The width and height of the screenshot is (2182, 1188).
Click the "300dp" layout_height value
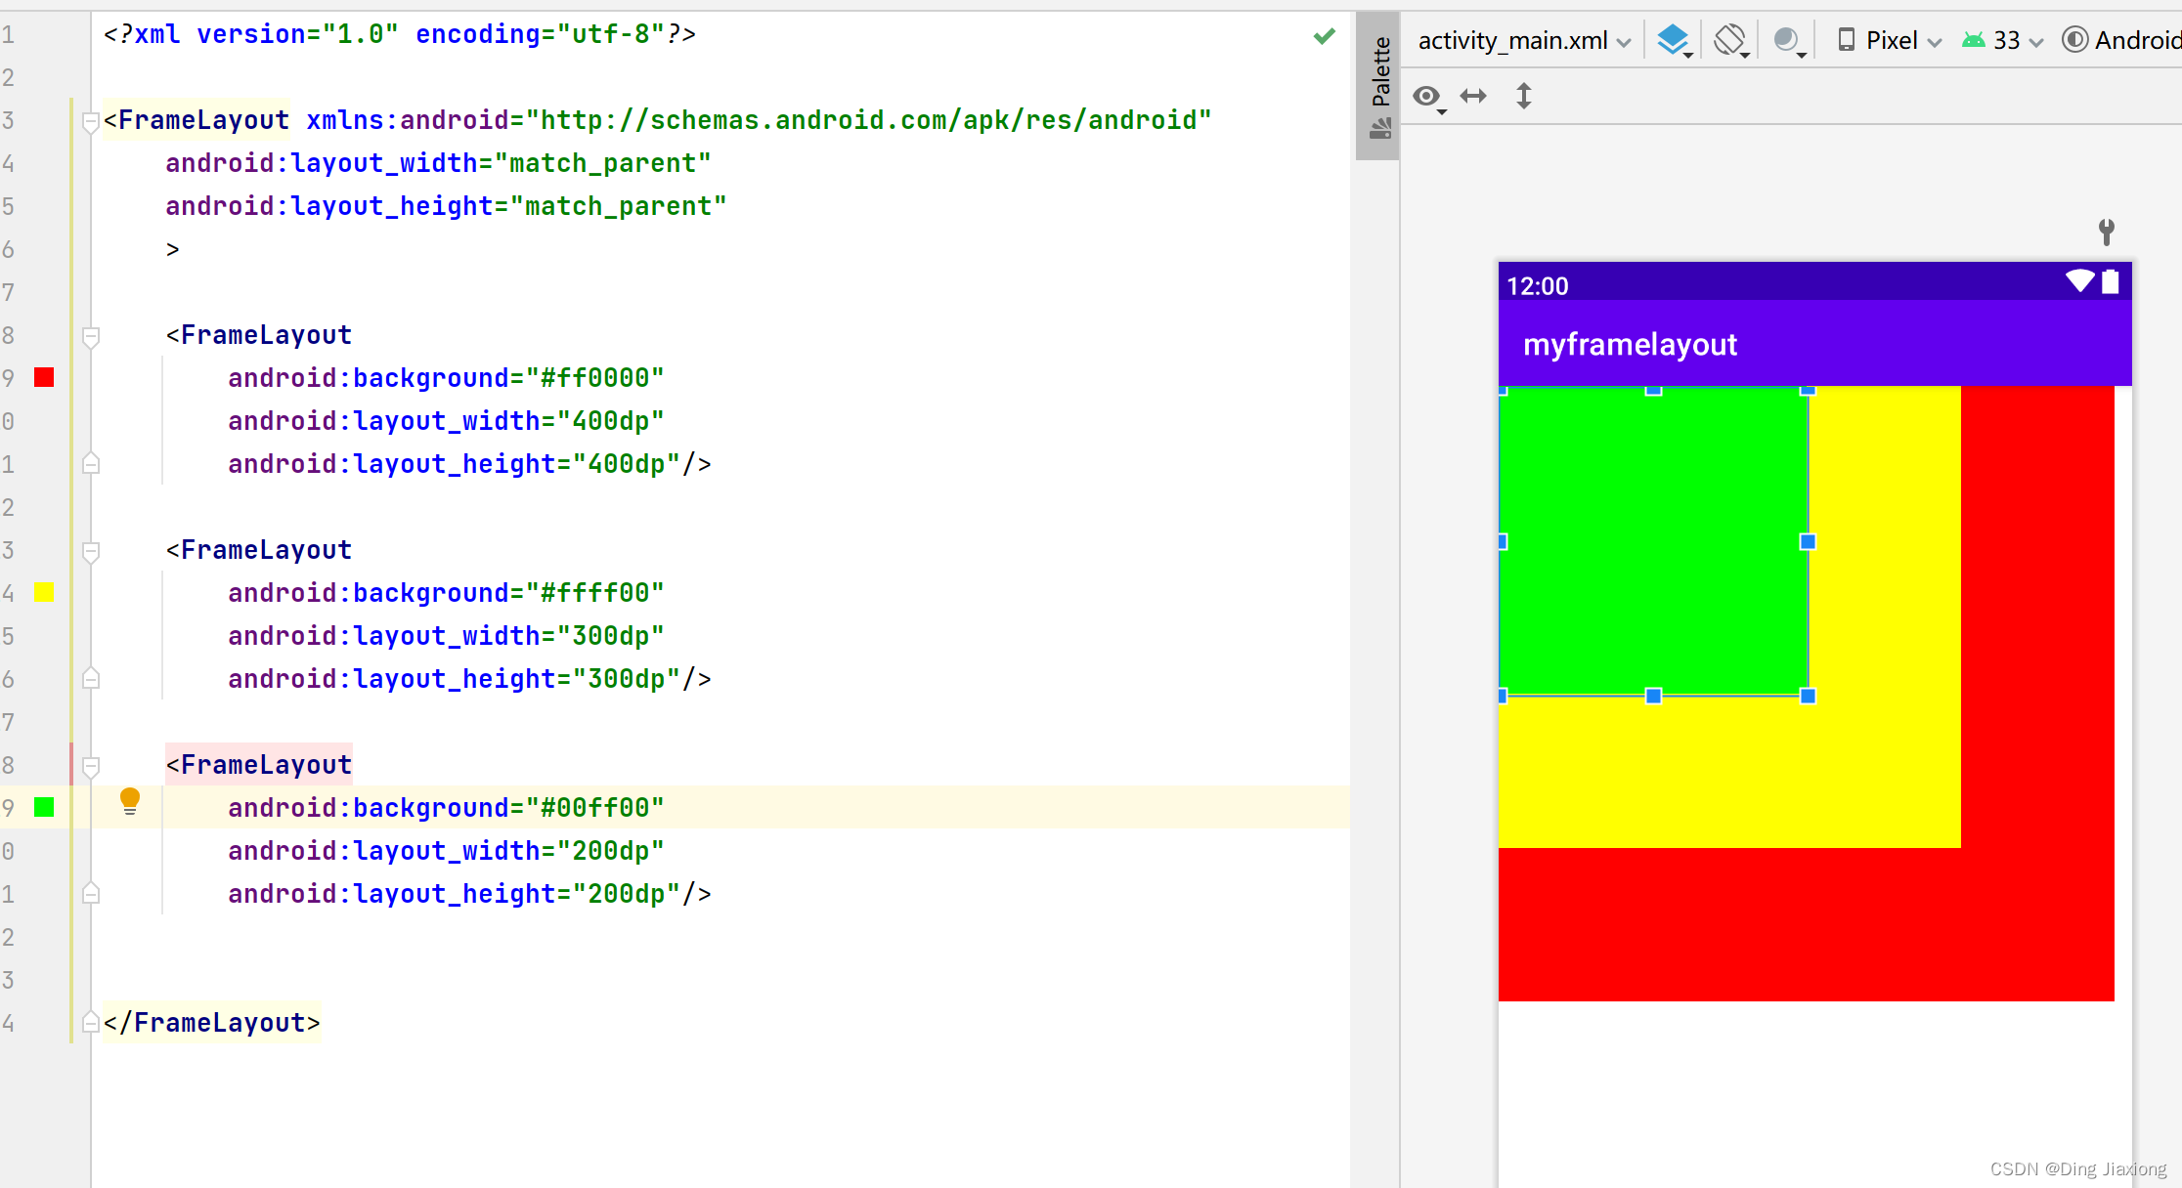click(x=626, y=678)
